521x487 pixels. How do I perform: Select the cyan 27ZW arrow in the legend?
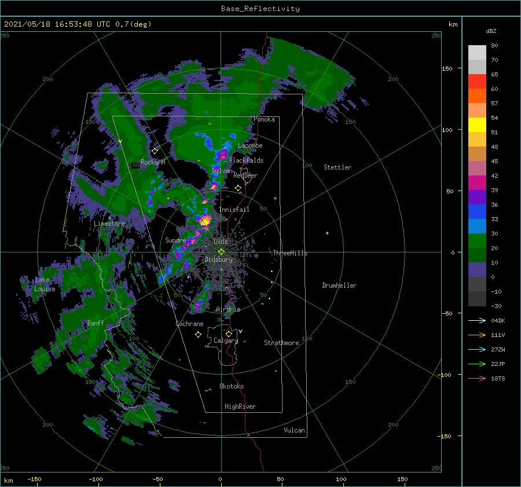click(x=477, y=349)
